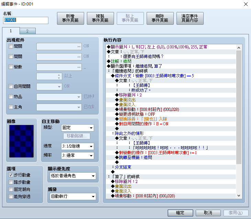Click 刪除事件頁籤 button
The height and width of the screenshot is (219, 251).
tap(160, 18)
